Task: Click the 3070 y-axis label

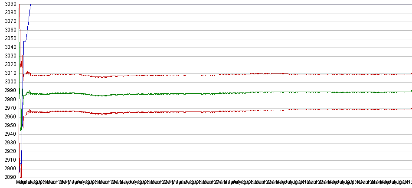Action: [8, 21]
